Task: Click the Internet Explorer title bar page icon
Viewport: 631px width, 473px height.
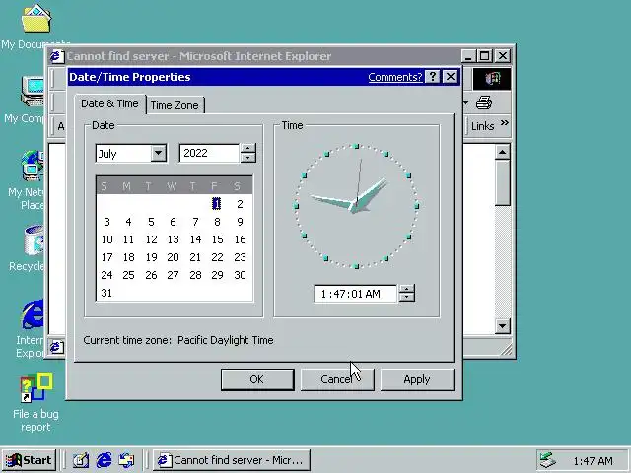Action: tap(57, 56)
